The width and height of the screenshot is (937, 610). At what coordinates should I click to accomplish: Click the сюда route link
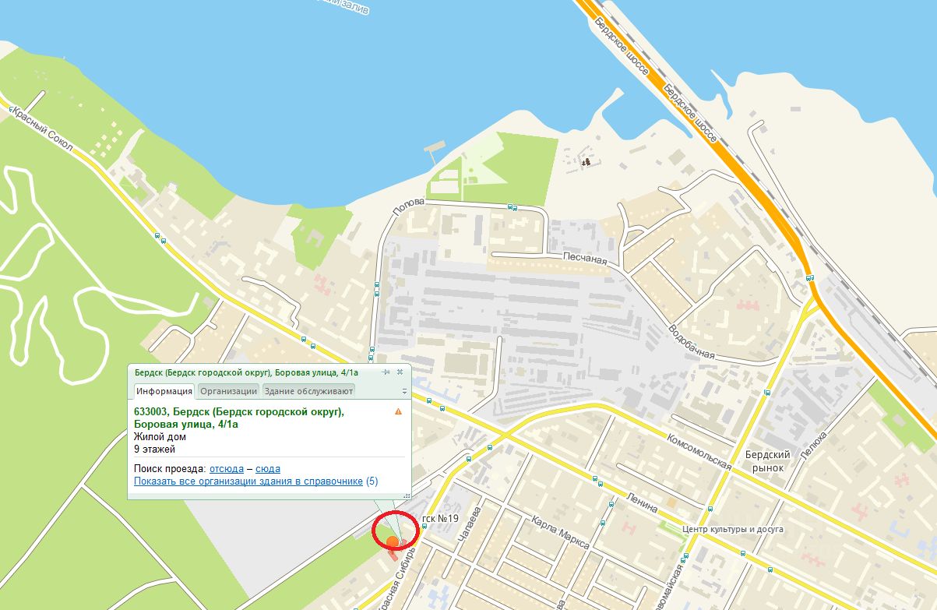268,468
